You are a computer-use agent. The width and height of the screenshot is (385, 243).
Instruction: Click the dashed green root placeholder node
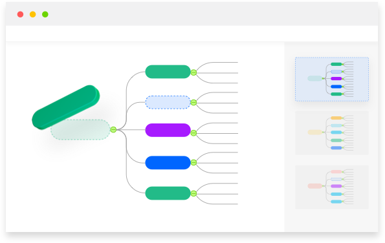click(x=80, y=130)
